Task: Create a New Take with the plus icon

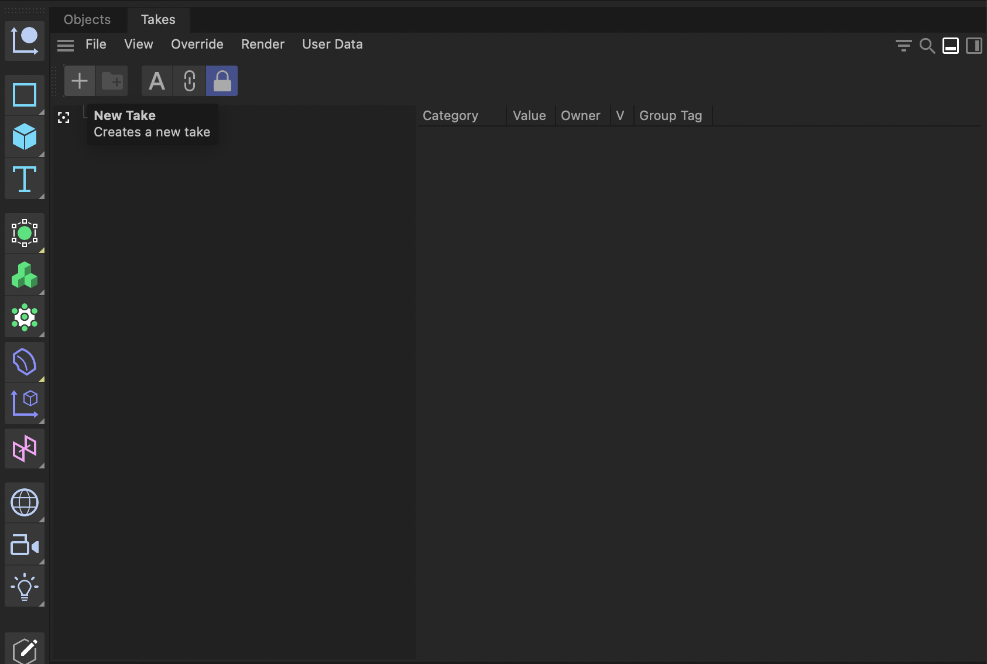Action: pyautogui.click(x=79, y=80)
